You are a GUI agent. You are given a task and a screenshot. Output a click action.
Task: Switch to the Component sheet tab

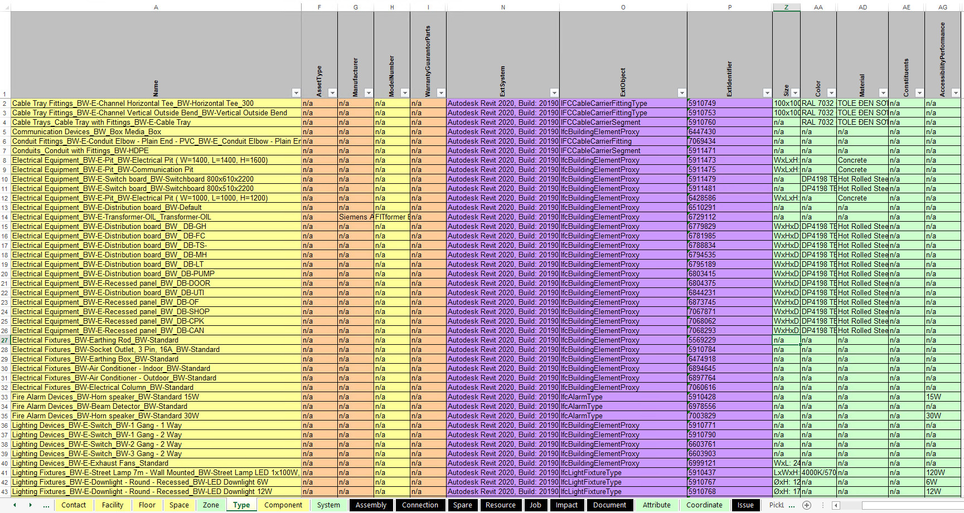pyautogui.click(x=283, y=505)
